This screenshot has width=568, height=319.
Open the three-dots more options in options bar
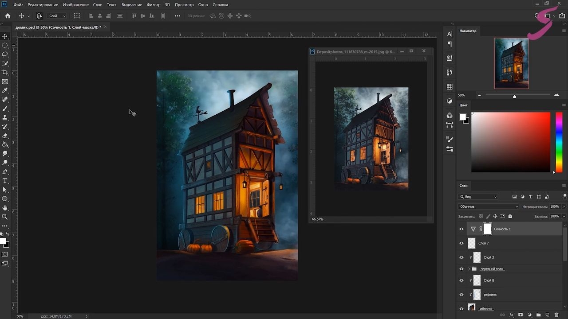pos(177,16)
